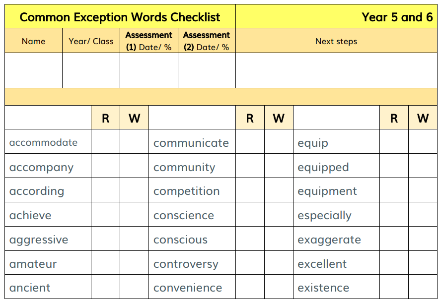
Task: Select the empty Assessment (1) Date/ % cell
Action: tap(148, 70)
